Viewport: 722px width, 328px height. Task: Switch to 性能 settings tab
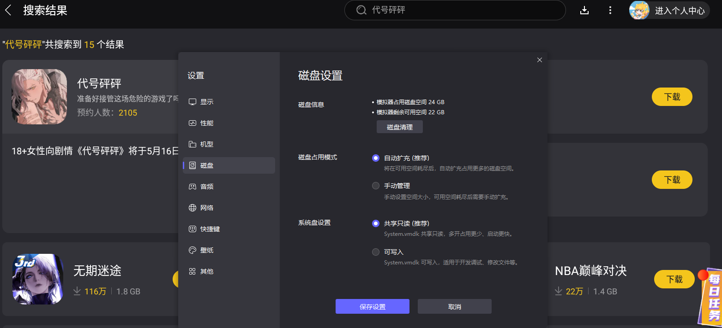(x=229, y=123)
